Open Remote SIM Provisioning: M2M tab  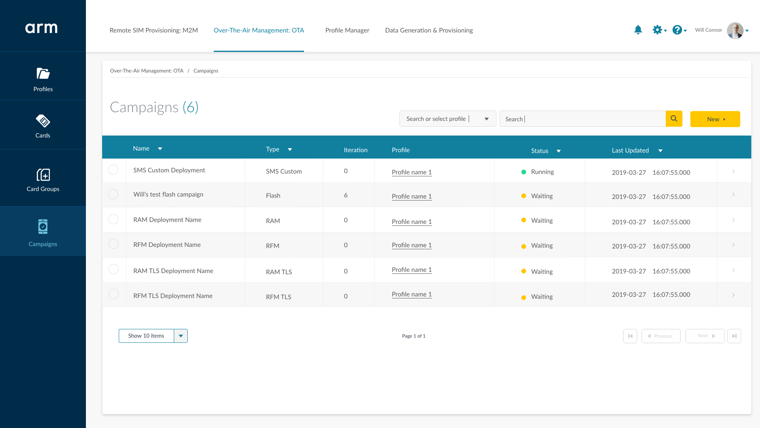pyautogui.click(x=154, y=31)
